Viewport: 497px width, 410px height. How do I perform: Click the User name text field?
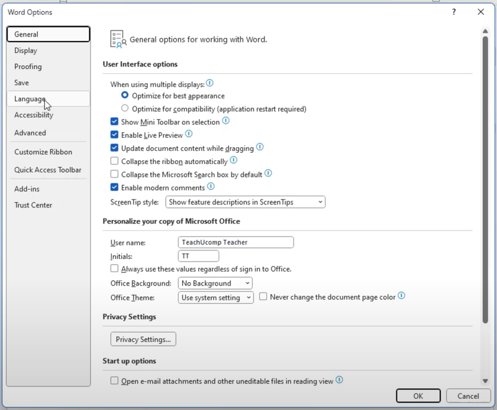pos(235,242)
